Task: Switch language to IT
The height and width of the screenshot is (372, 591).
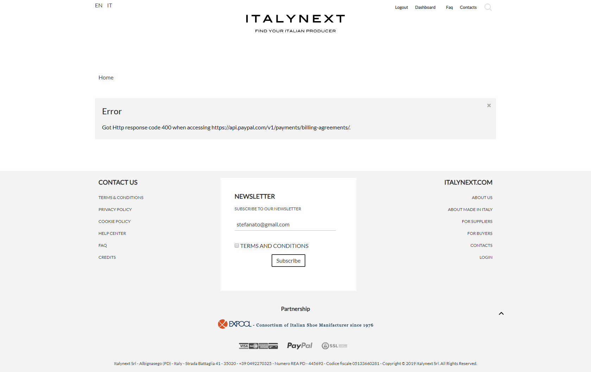Action: click(x=110, y=5)
